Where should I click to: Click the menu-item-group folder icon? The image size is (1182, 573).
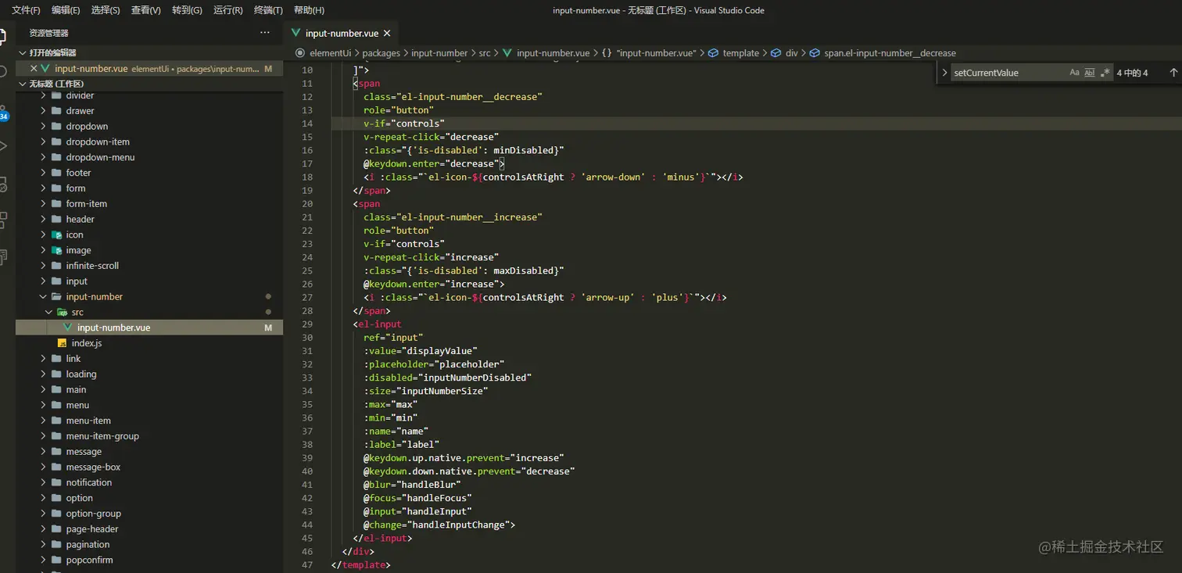(56, 436)
